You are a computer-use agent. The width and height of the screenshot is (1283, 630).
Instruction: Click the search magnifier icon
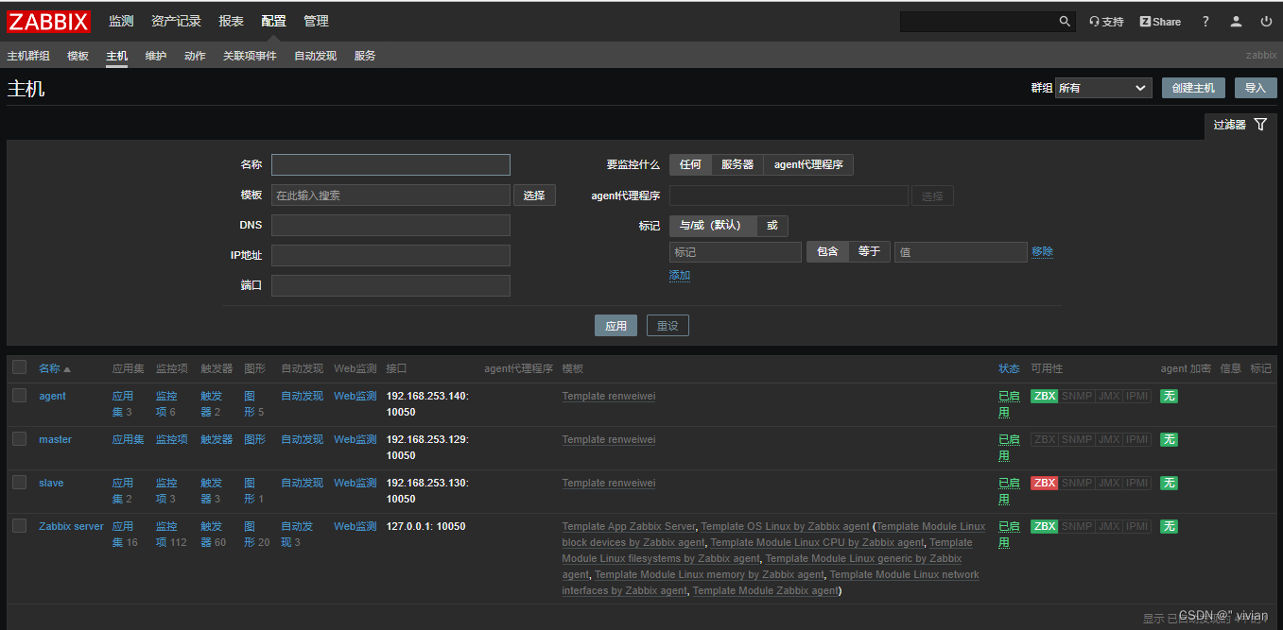tap(1065, 21)
